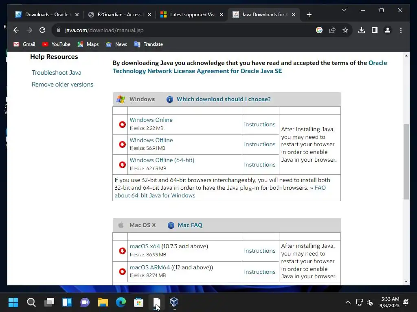The height and width of the screenshot is (312, 417).
Task: Open taskbar Search
Action: (x=31, y=302)
